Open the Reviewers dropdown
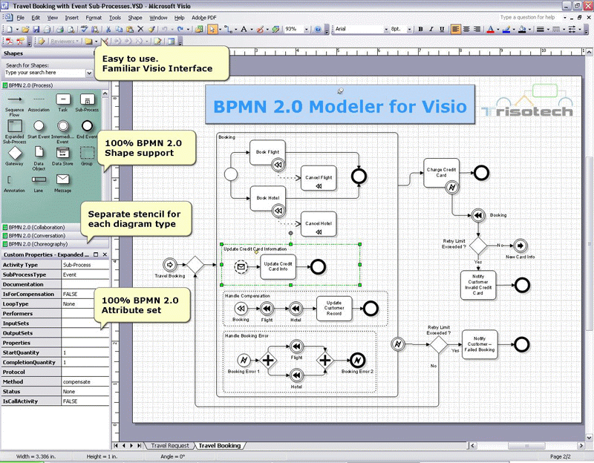 click(x=65, y=42)
